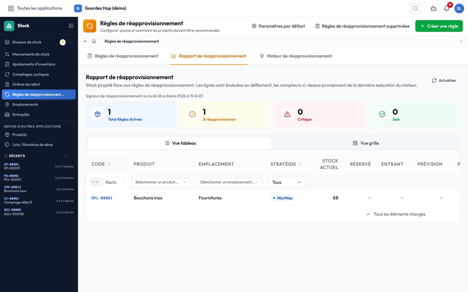Open the code filter operator dropdown
This screenshot has width=468, height=292.
[96, 182]
